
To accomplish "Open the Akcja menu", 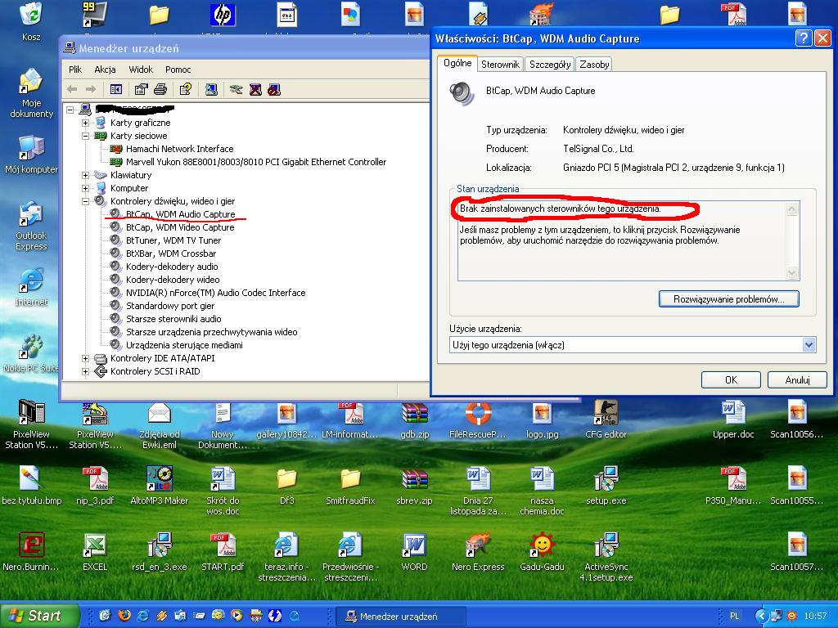I will pos(105,70).
